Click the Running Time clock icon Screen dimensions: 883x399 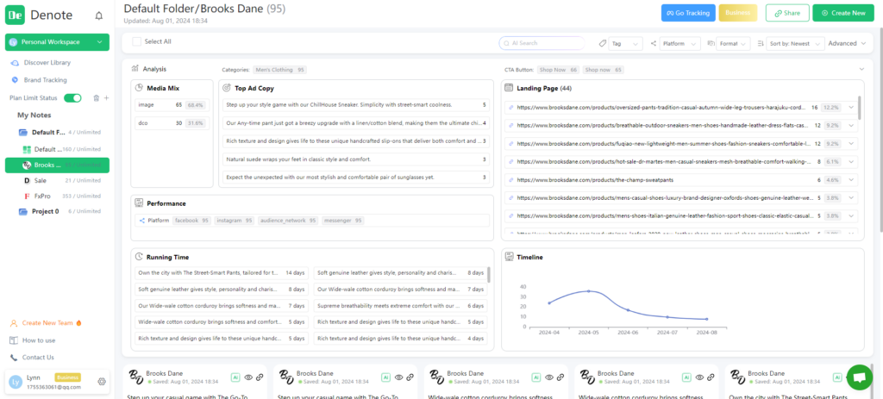point(139,257)
